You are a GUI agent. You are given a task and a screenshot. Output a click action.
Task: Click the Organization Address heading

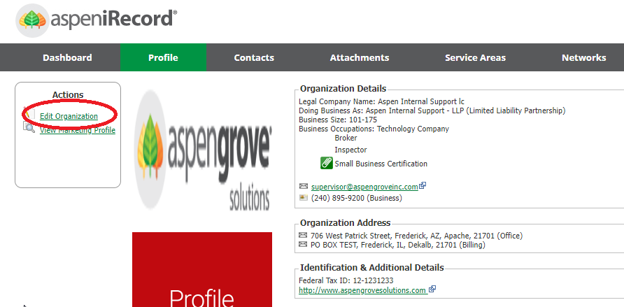point(346,222)
